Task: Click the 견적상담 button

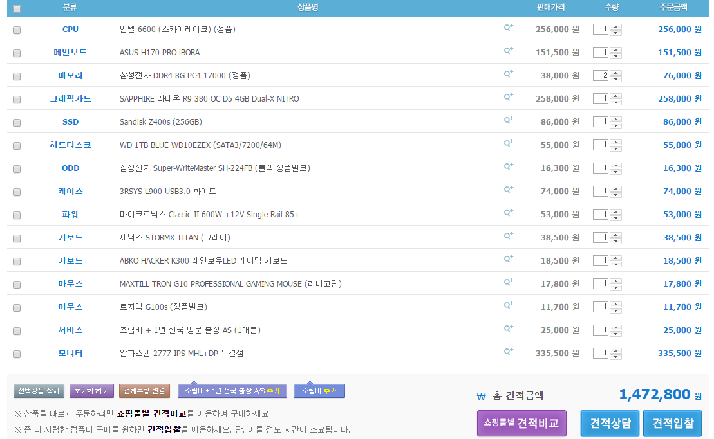Action: (610, 423)
